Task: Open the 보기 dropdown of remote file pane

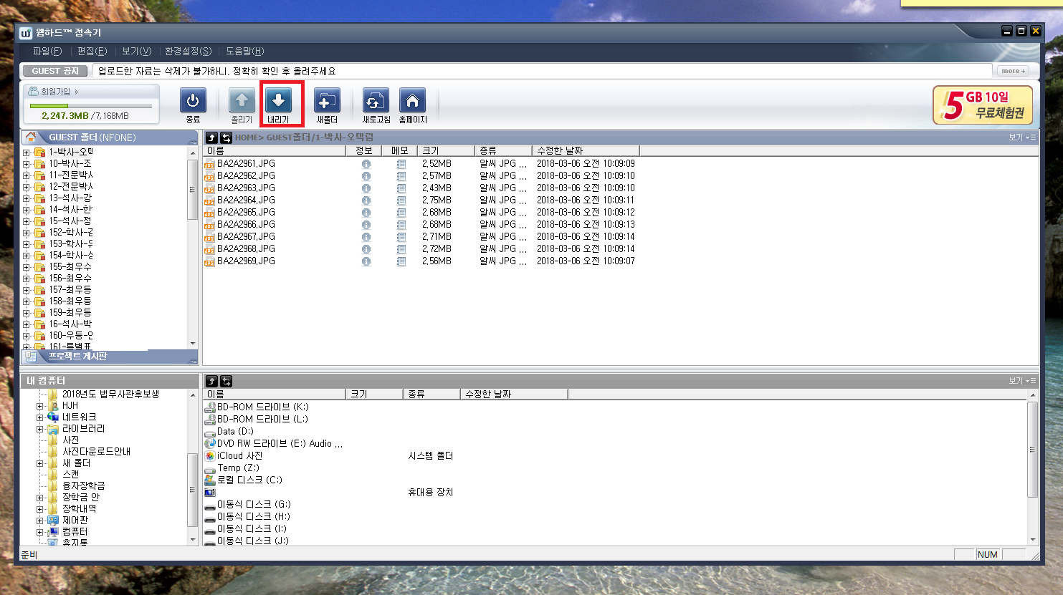Action: [x=1022, y=137]
